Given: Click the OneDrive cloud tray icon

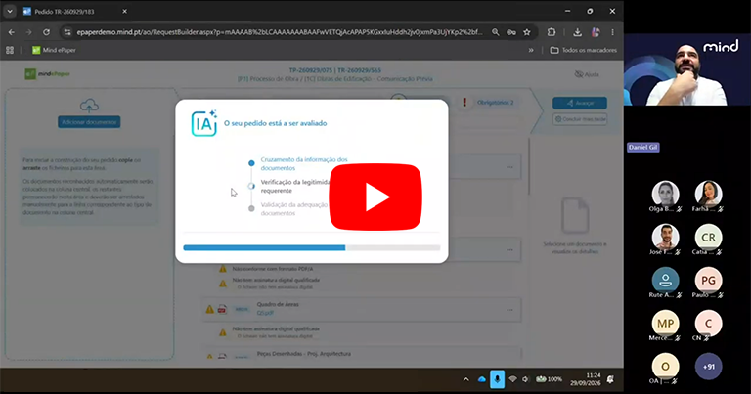Looking at the screenshot, I should pyautogui.click(x=482, y=379).
